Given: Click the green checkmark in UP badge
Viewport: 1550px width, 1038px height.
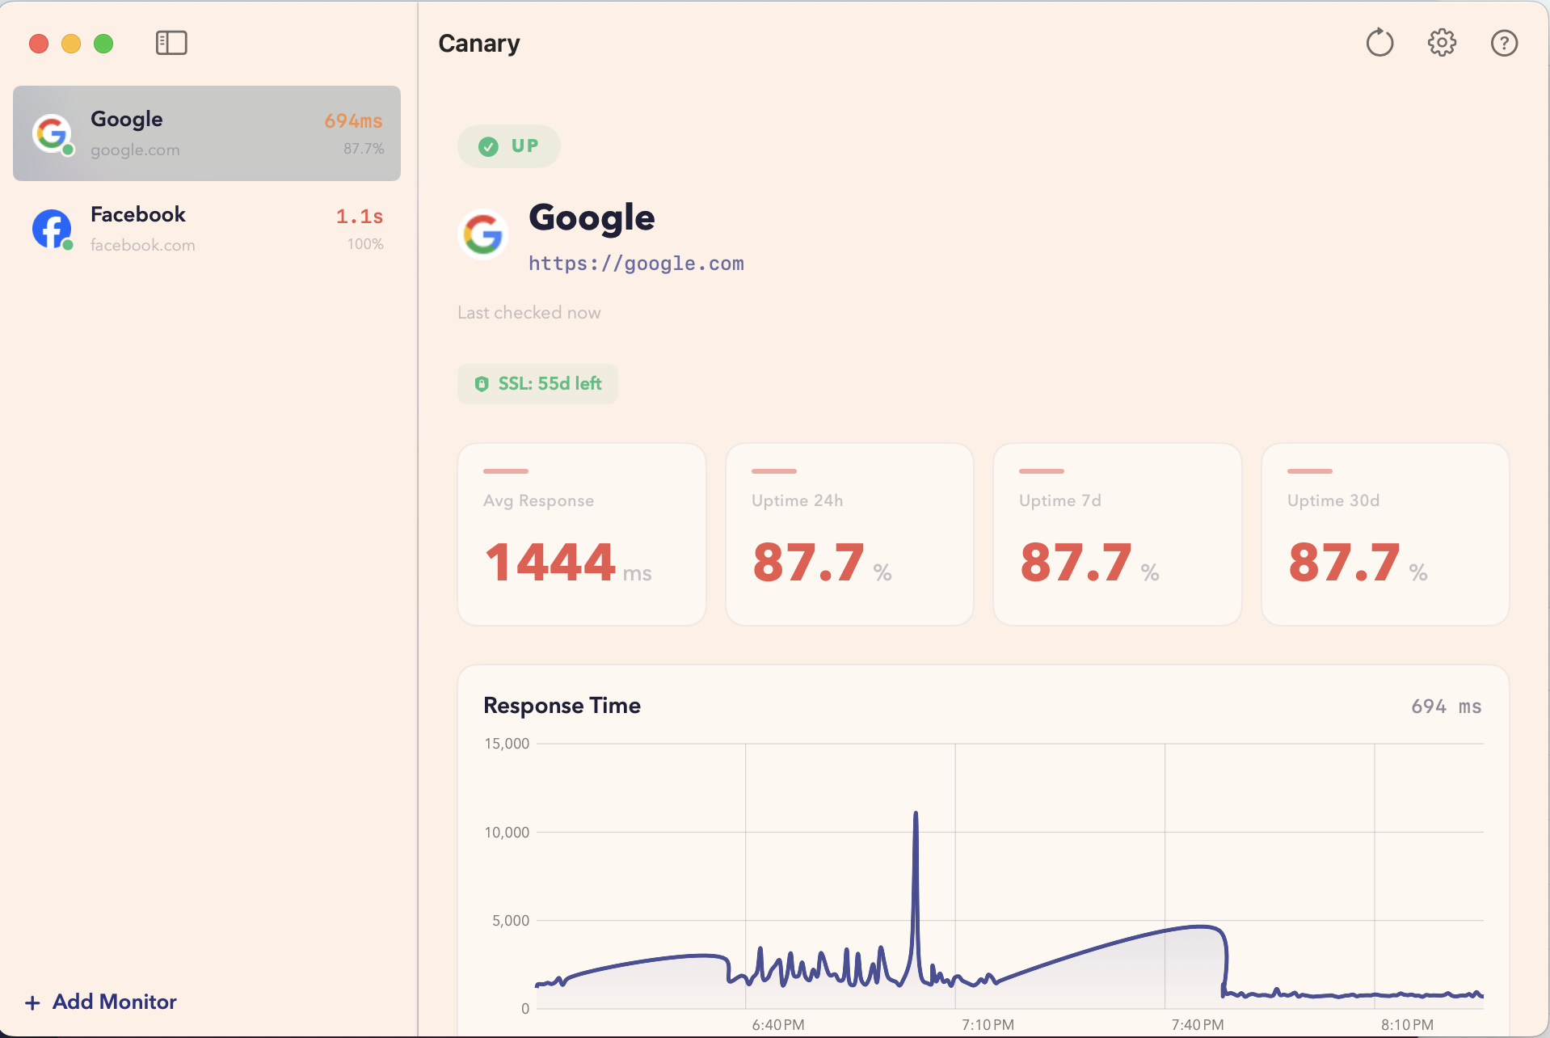Looking at the screenshot, I should [x=487, y=146].
